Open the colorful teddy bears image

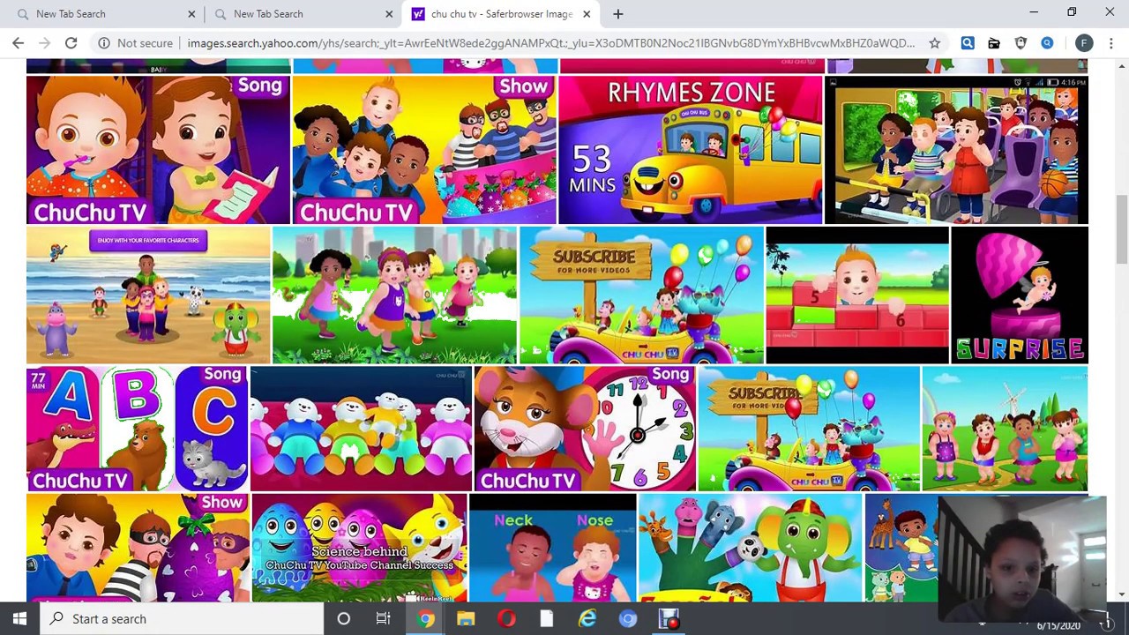pyautogui.click(x=361, y=429)
